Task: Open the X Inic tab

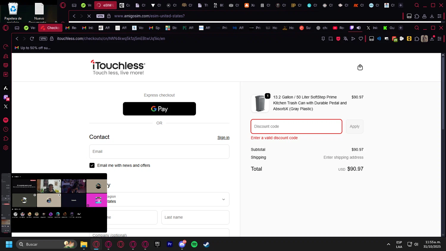Action: pos(372,28)
